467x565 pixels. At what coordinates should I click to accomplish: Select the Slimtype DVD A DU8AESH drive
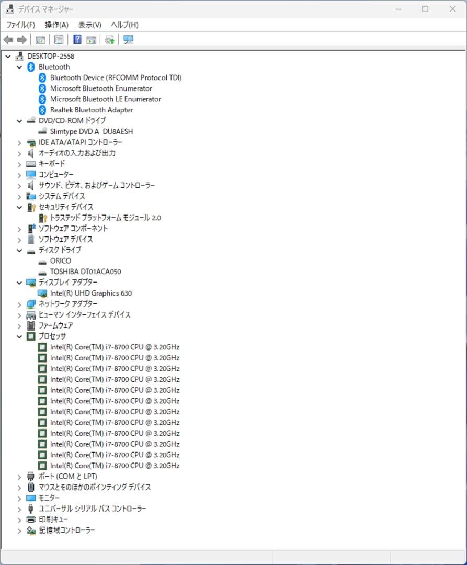pos(90,131)
